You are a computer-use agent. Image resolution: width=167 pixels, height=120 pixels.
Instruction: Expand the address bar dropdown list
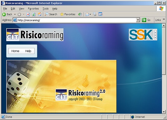(138, 20)
